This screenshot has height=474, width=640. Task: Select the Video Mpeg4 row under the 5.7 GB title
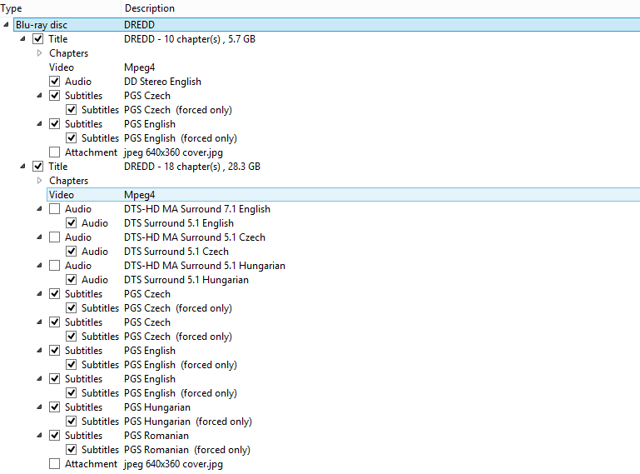pos(343,67)
